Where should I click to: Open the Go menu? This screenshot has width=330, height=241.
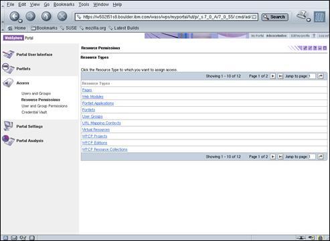click(46, 5)
